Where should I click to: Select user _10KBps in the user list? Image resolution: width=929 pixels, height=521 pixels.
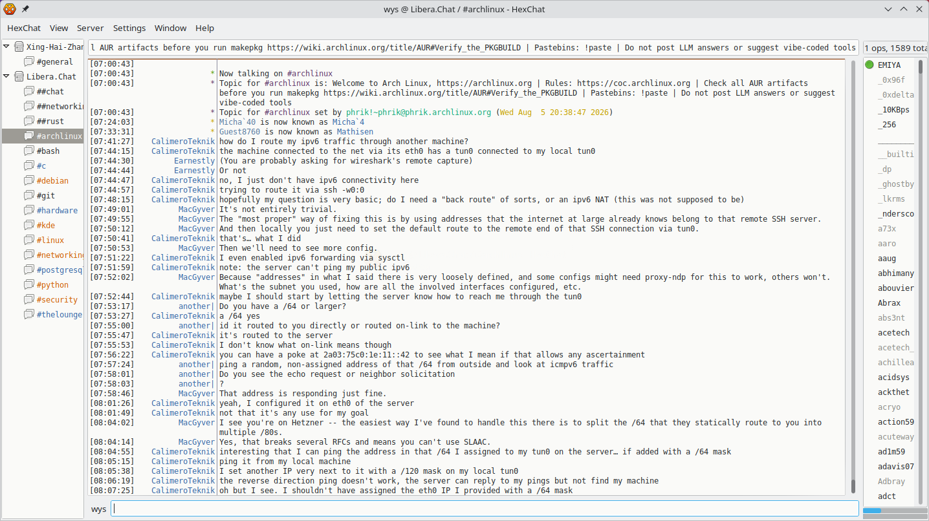(890, 109)
